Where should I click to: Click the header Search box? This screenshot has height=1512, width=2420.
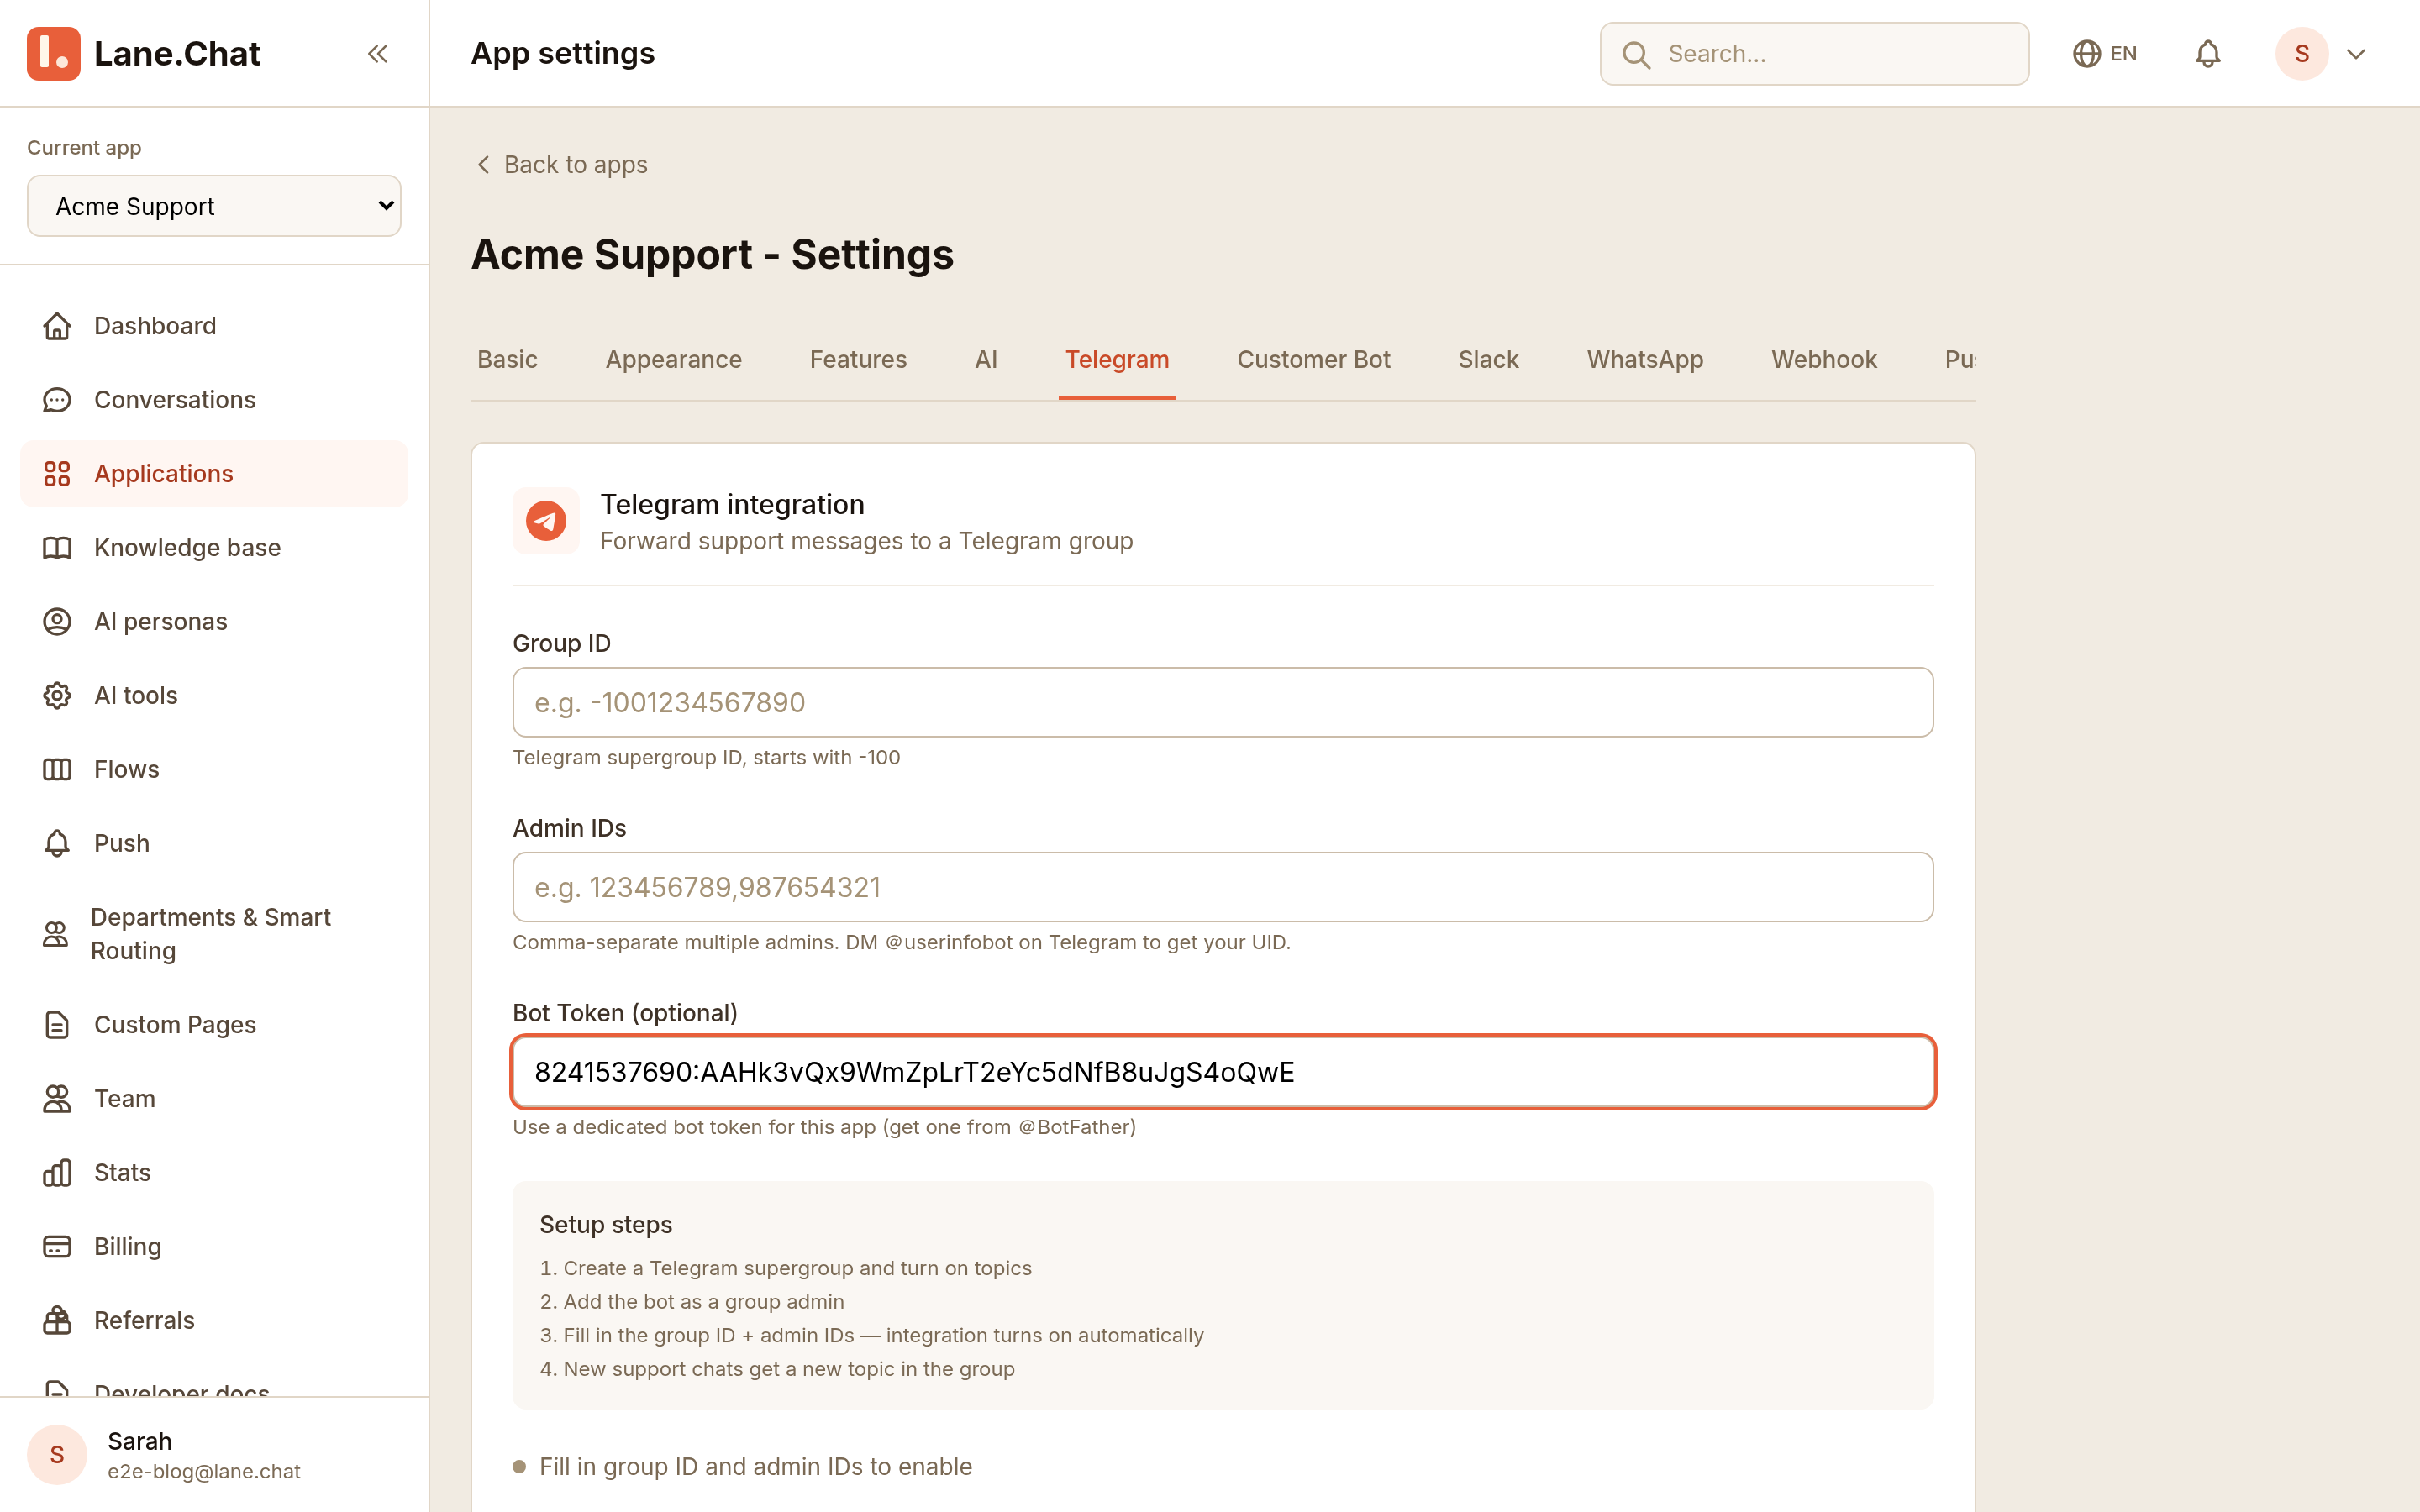coord(1814,54)
